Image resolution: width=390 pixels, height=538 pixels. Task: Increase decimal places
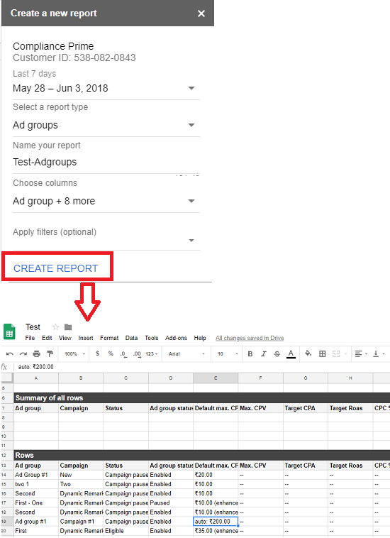click(137, 353)
